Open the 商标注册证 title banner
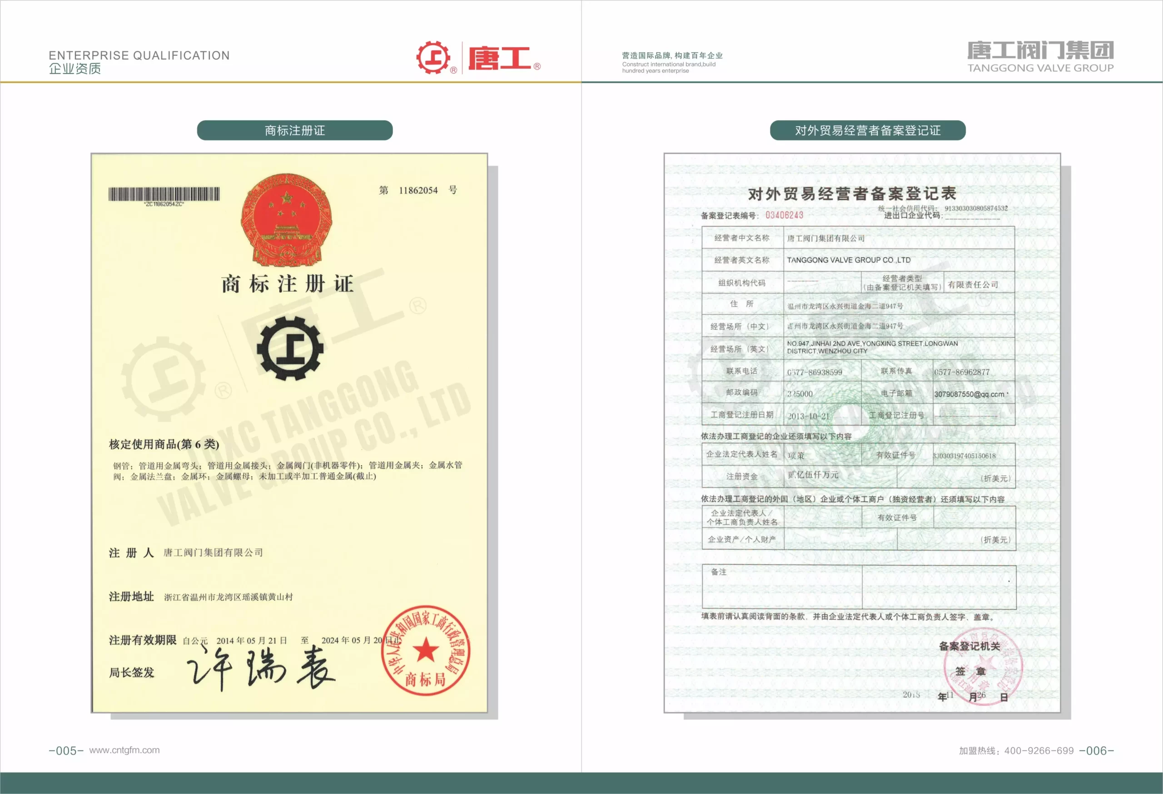The height and width of the screenshot is (794, 1163). pos(295,130)
